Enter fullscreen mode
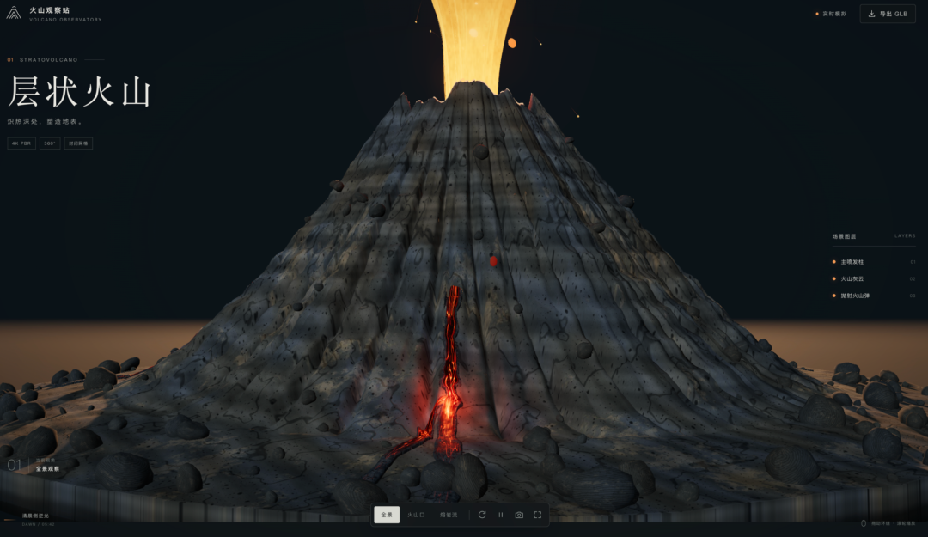This screenshot has height=537, width=928. (537, 515)
